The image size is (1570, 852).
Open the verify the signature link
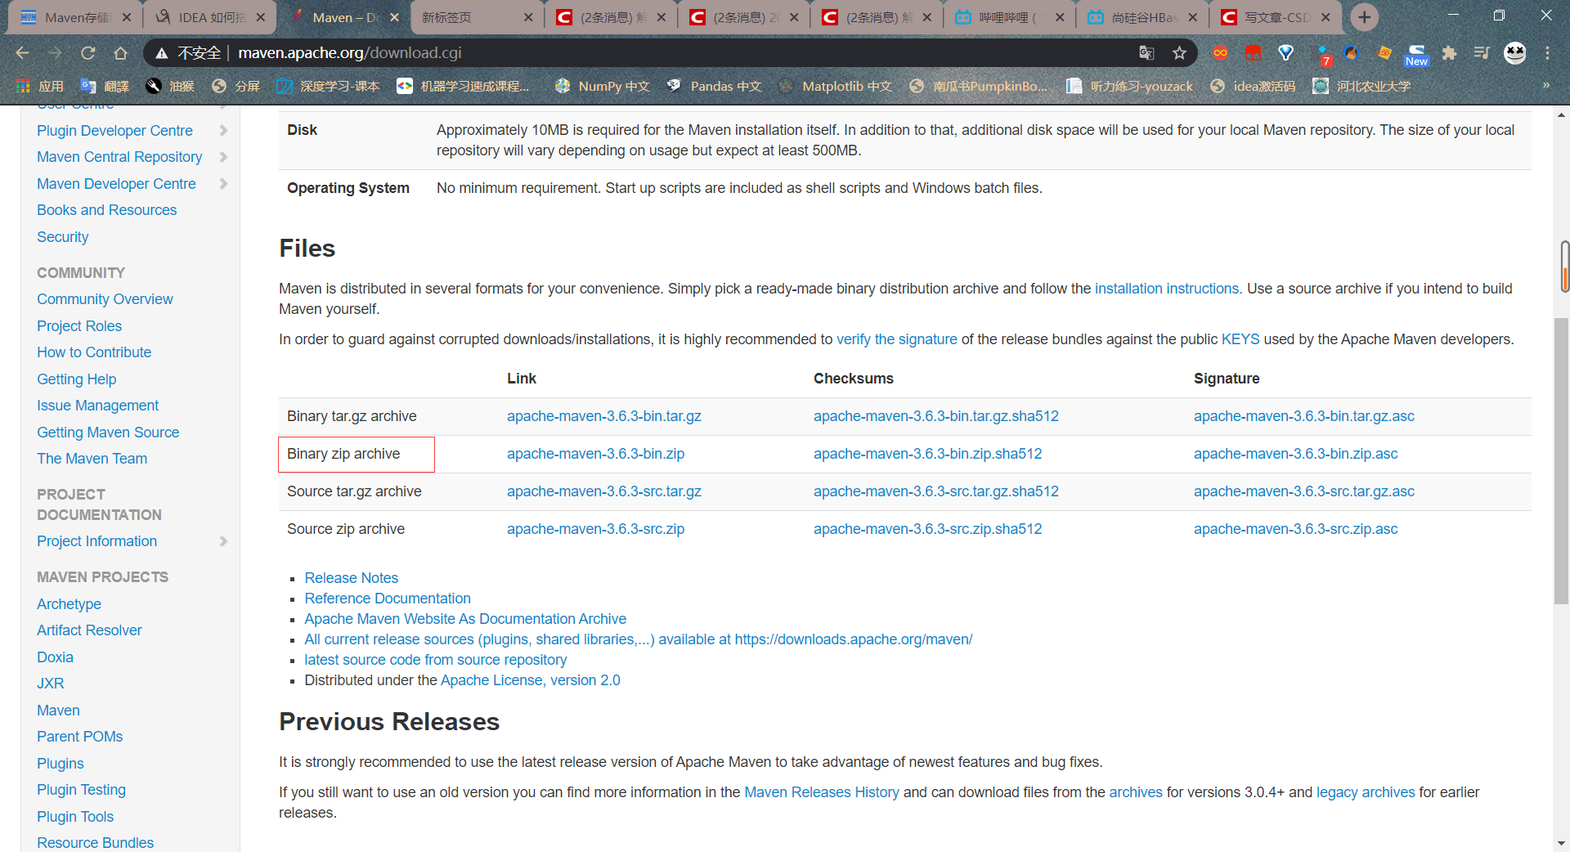click(x=896, y=339)
